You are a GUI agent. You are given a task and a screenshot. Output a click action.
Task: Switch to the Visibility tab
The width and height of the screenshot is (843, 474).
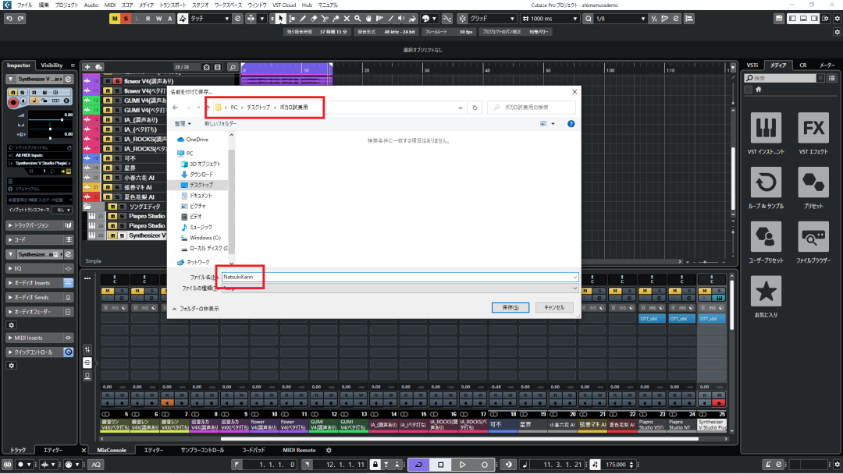point(52,65)
